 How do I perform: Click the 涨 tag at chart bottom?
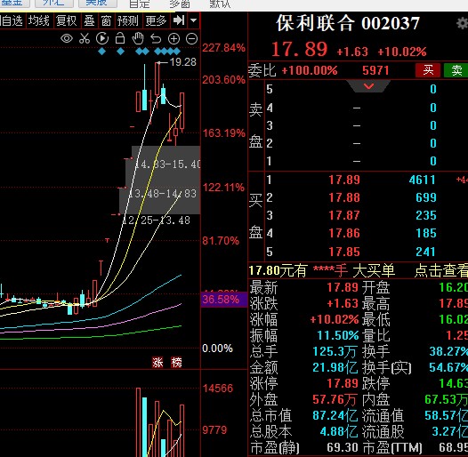coord(157,363)
